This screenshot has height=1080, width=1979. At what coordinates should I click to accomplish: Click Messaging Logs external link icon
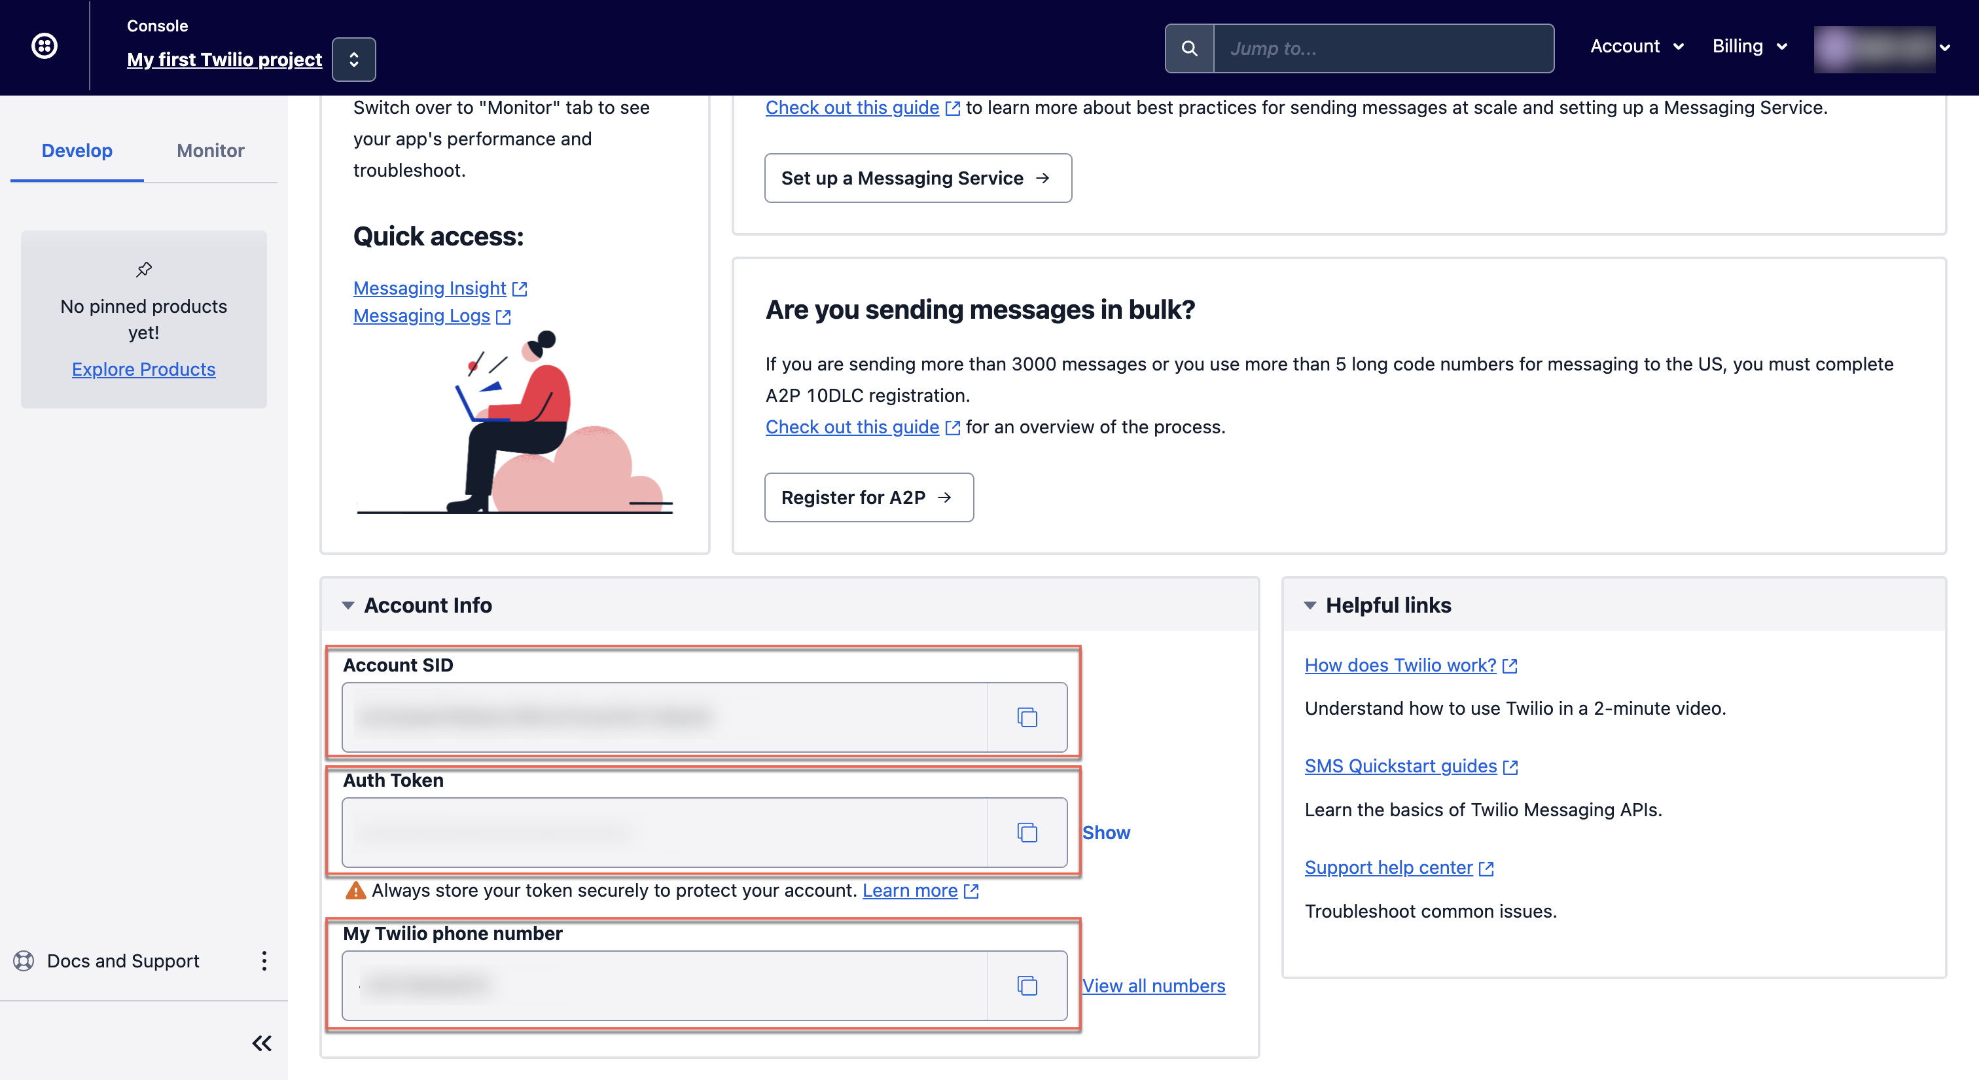(504, 316)
